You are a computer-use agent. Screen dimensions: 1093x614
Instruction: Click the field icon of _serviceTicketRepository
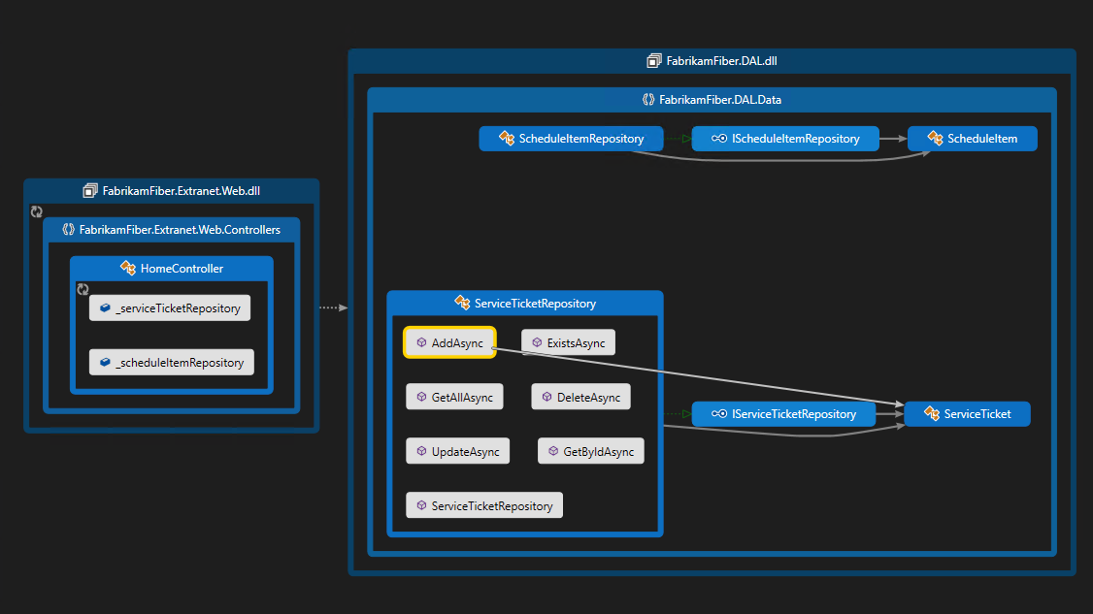tap(105, 308)
